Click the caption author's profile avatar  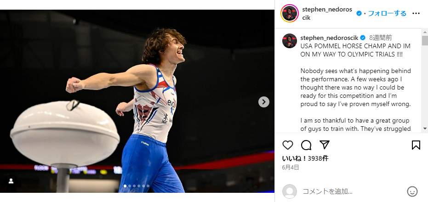tap(290, 40)
